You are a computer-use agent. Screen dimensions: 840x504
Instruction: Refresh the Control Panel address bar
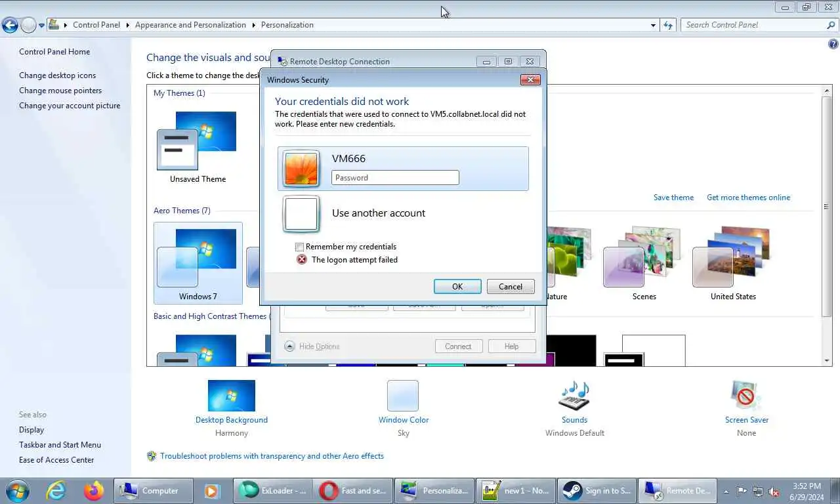[x=668, y=25]
